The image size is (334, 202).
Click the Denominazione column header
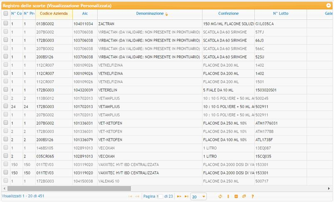tap(150, 13)
